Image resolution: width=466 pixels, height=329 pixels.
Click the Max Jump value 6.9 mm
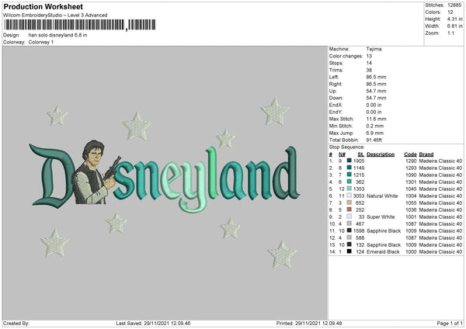point(375,133)
